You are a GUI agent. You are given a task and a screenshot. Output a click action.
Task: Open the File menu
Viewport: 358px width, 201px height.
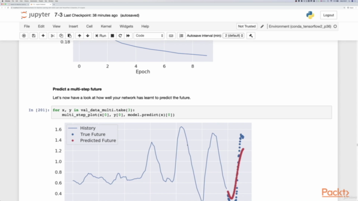tap(27, 26)
